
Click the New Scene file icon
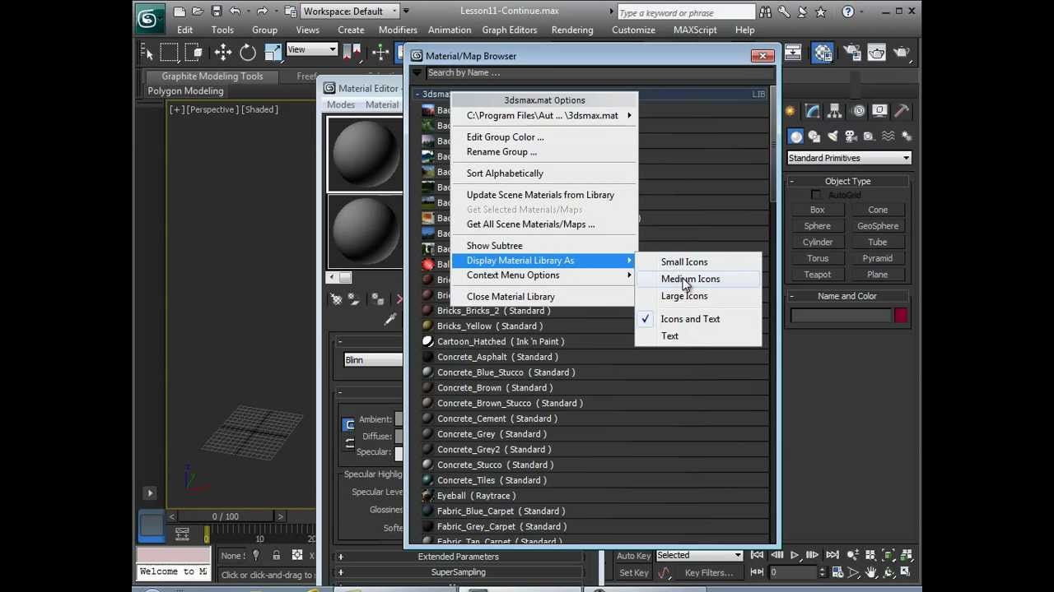179,12
